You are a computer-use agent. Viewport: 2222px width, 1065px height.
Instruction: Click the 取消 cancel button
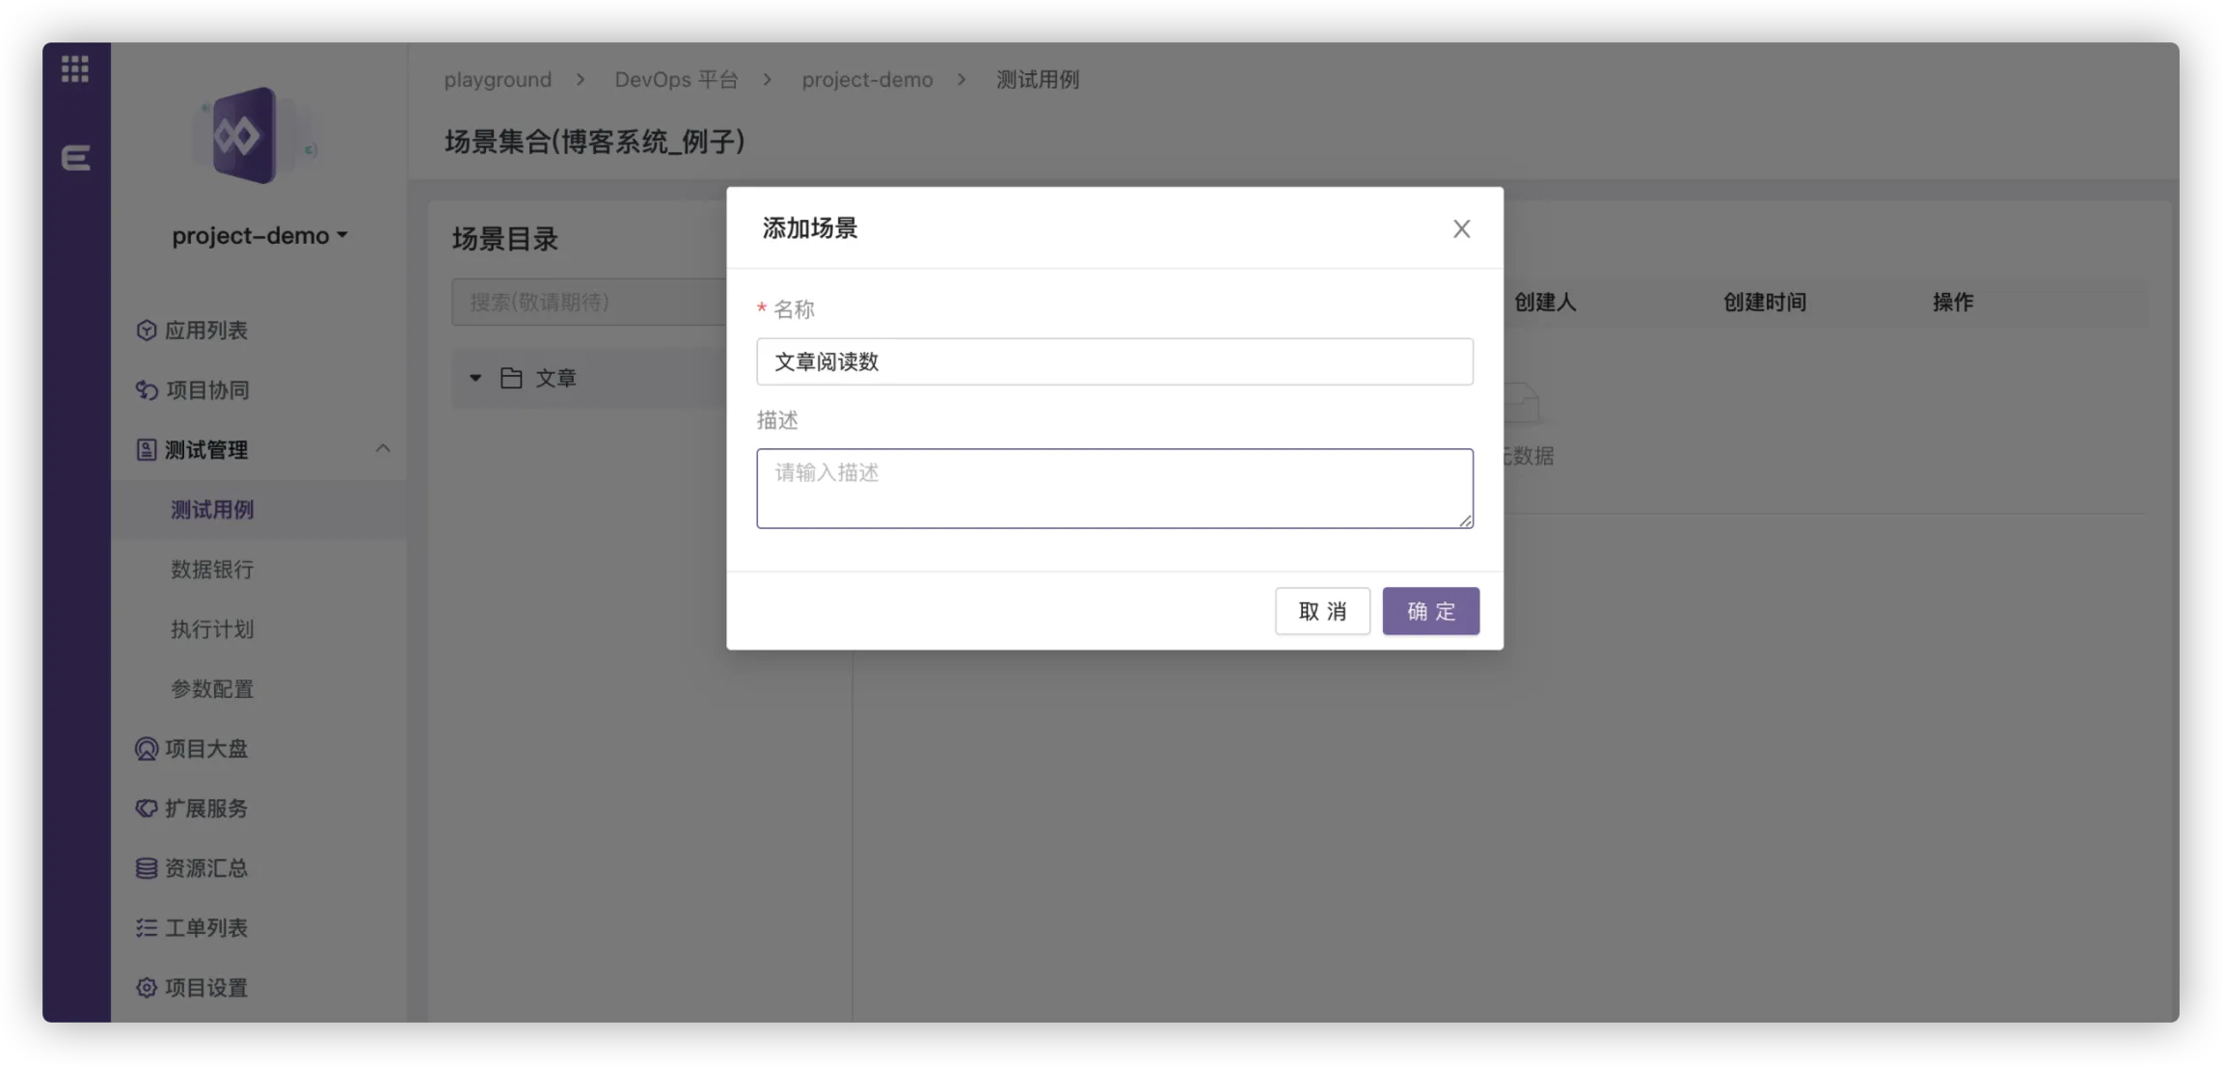click(x=1322, y=611)
